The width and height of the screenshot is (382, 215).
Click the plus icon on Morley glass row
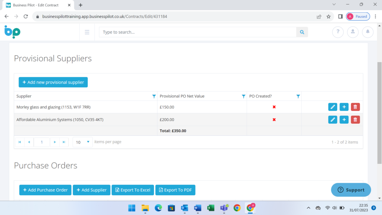pyautogui.click(x=344, y=107)
